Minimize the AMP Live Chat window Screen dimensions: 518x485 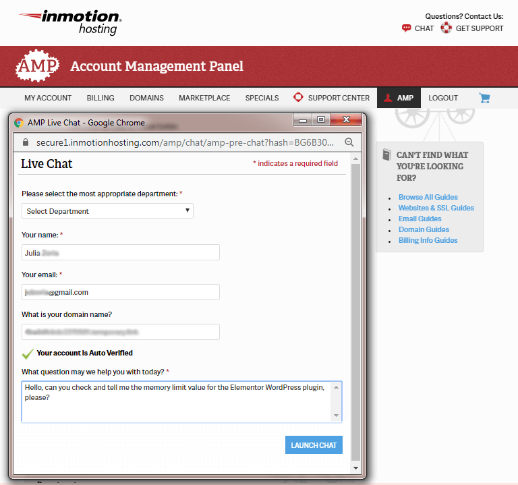303,119
